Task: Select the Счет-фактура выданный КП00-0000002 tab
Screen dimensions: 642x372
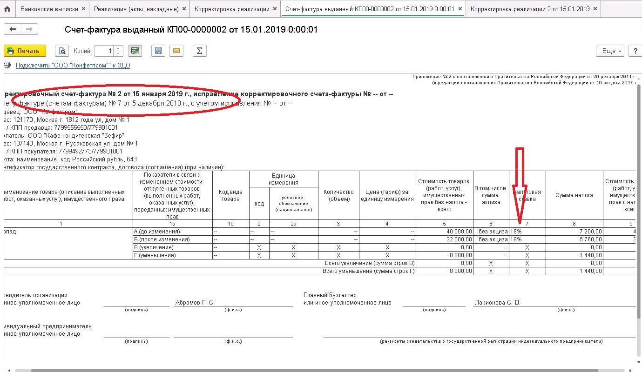Action: (x=369, y=9)
